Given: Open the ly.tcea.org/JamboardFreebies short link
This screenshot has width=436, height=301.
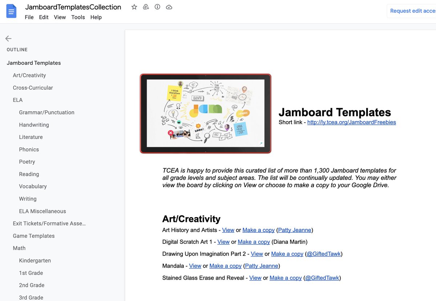Looking at the screenshot, I should click(351, 122).
